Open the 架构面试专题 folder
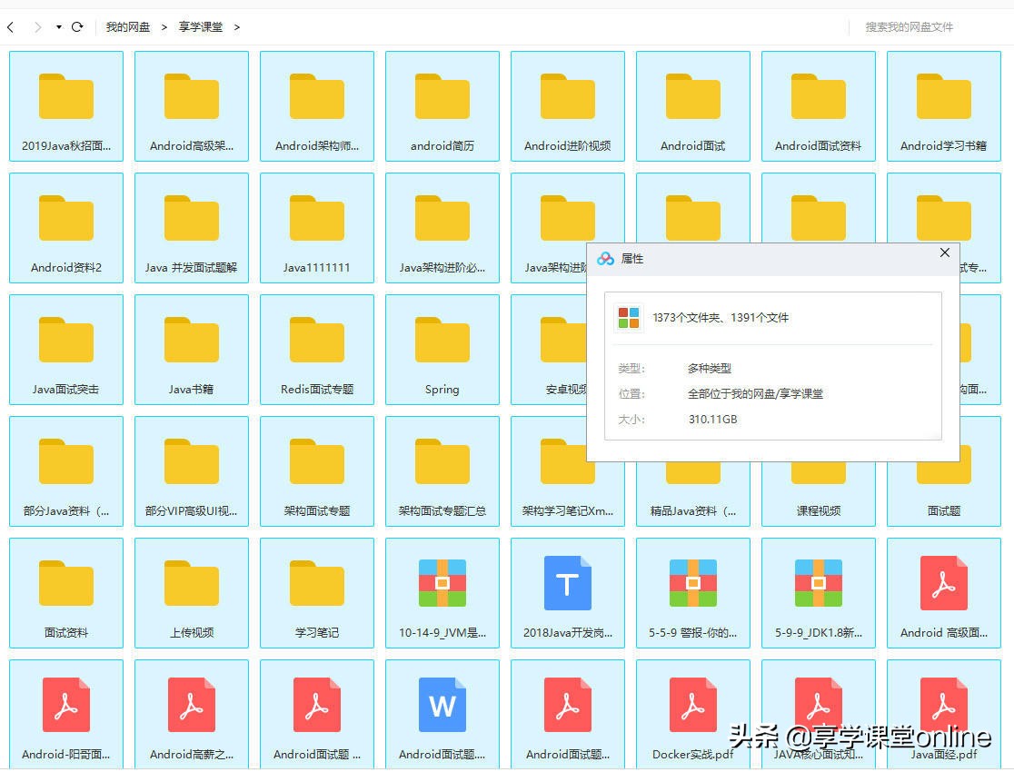Viewport: 1014px width, 772px height. coord(317,471)
